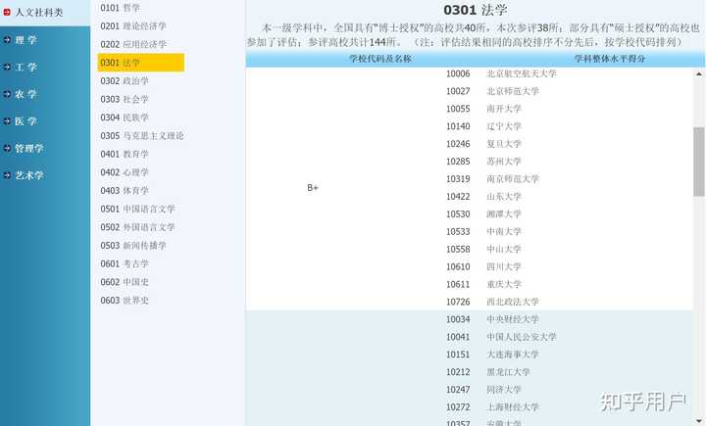The height and width of the screenshot is (426, 706).
Task: Open the 0402 心理学 discipline
Action: point(125,172)
